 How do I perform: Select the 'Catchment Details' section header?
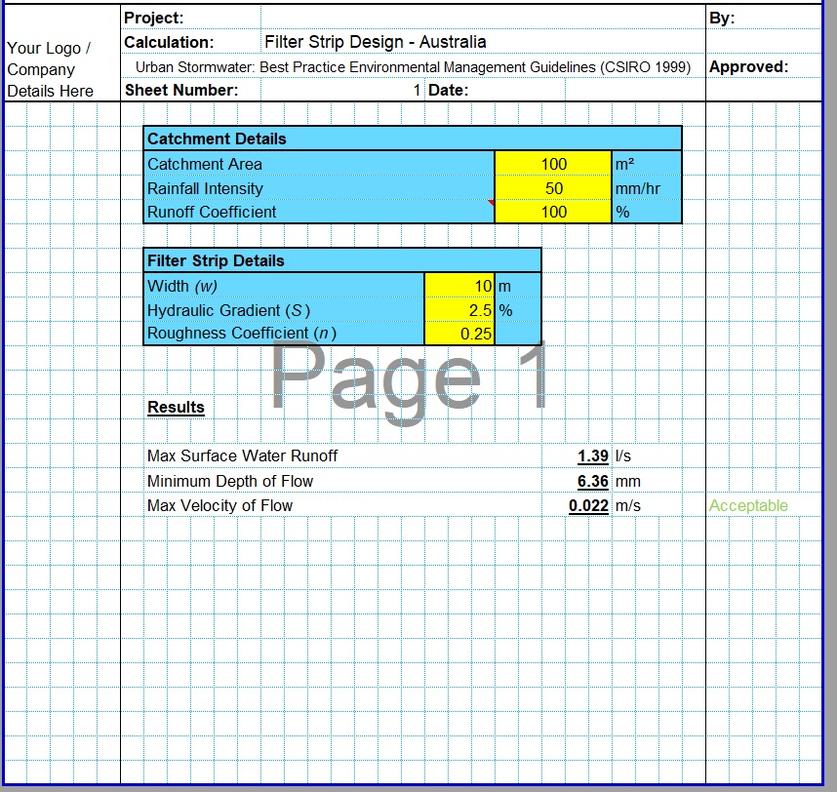point(217,139)
